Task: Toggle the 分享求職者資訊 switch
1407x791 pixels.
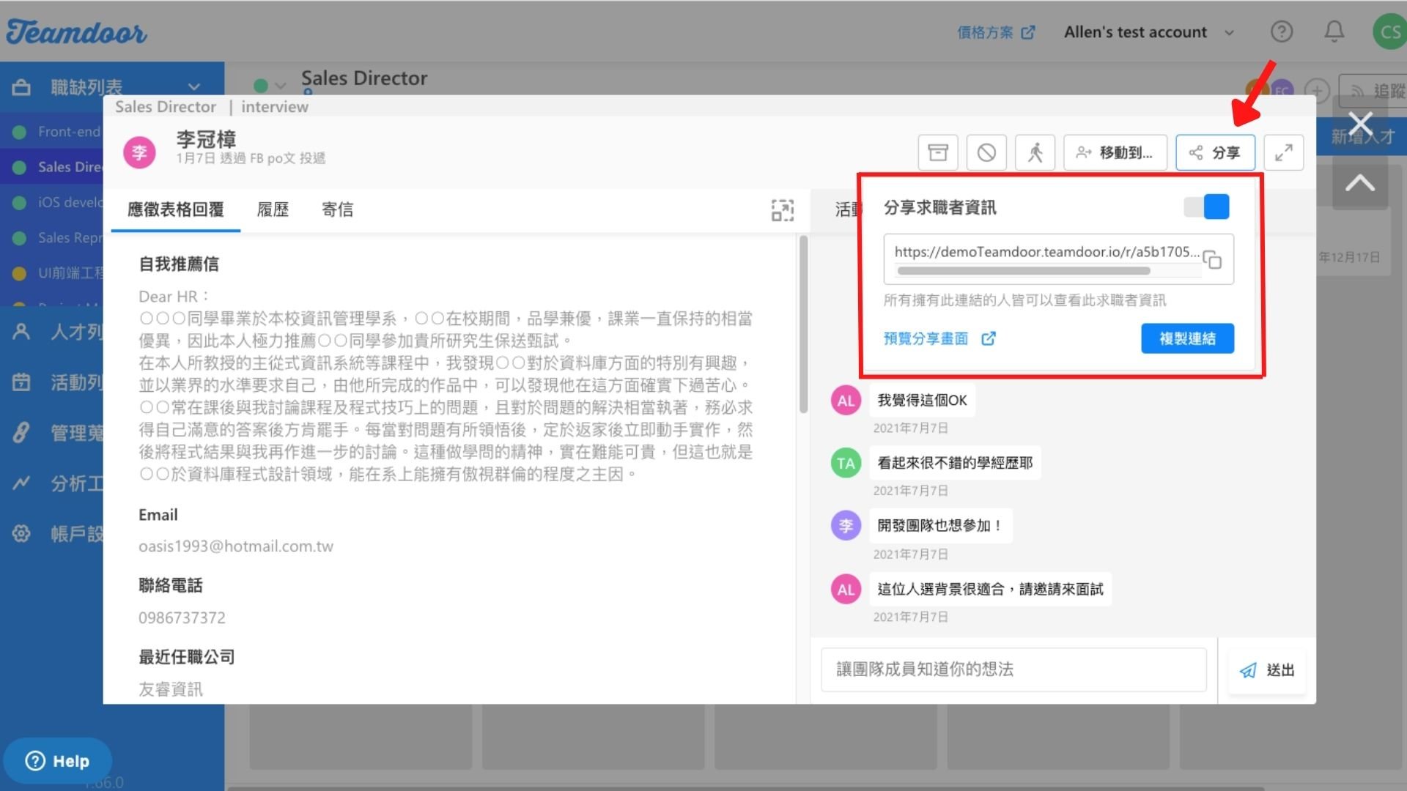Action: click(1206, 207)
